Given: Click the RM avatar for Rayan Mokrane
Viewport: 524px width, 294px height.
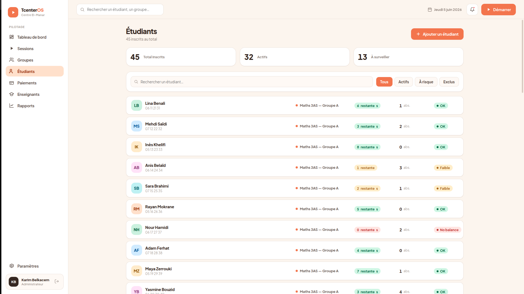Looking at the screenshot, I should pyautogui.click(x=137, y=209).
